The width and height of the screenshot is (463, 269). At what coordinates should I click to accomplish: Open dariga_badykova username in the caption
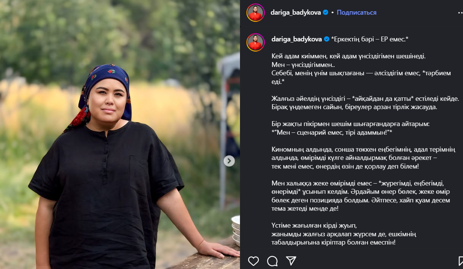[296, 39]
